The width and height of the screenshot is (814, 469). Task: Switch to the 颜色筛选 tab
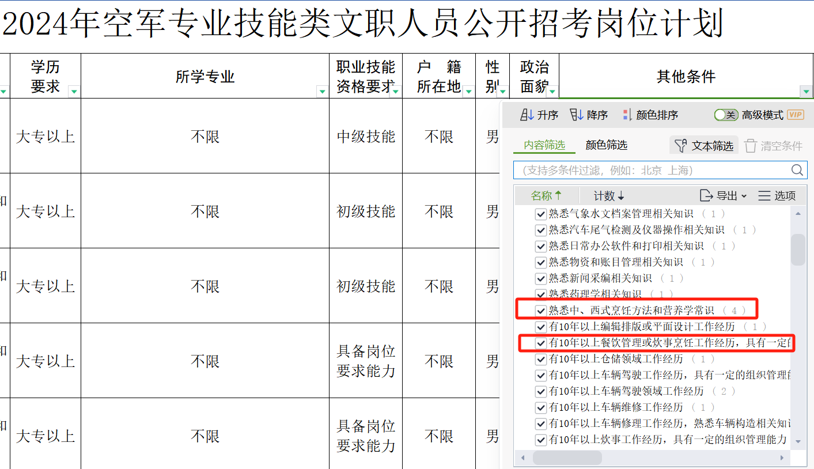[606, 145]
